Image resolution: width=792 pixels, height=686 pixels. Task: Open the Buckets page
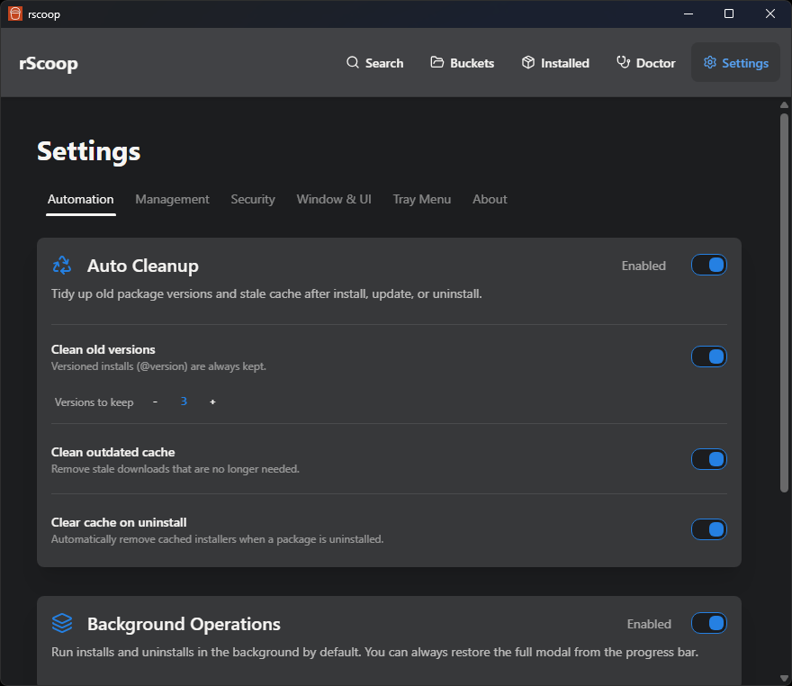(x=463, y=63)
